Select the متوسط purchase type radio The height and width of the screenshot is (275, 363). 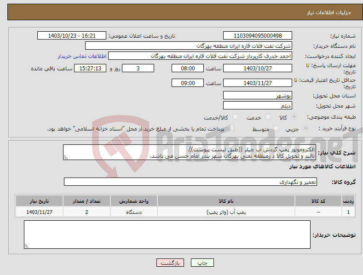(x=276, y=128)
